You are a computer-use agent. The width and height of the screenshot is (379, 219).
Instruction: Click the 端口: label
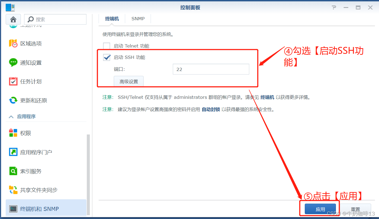[x=119, y=69]
